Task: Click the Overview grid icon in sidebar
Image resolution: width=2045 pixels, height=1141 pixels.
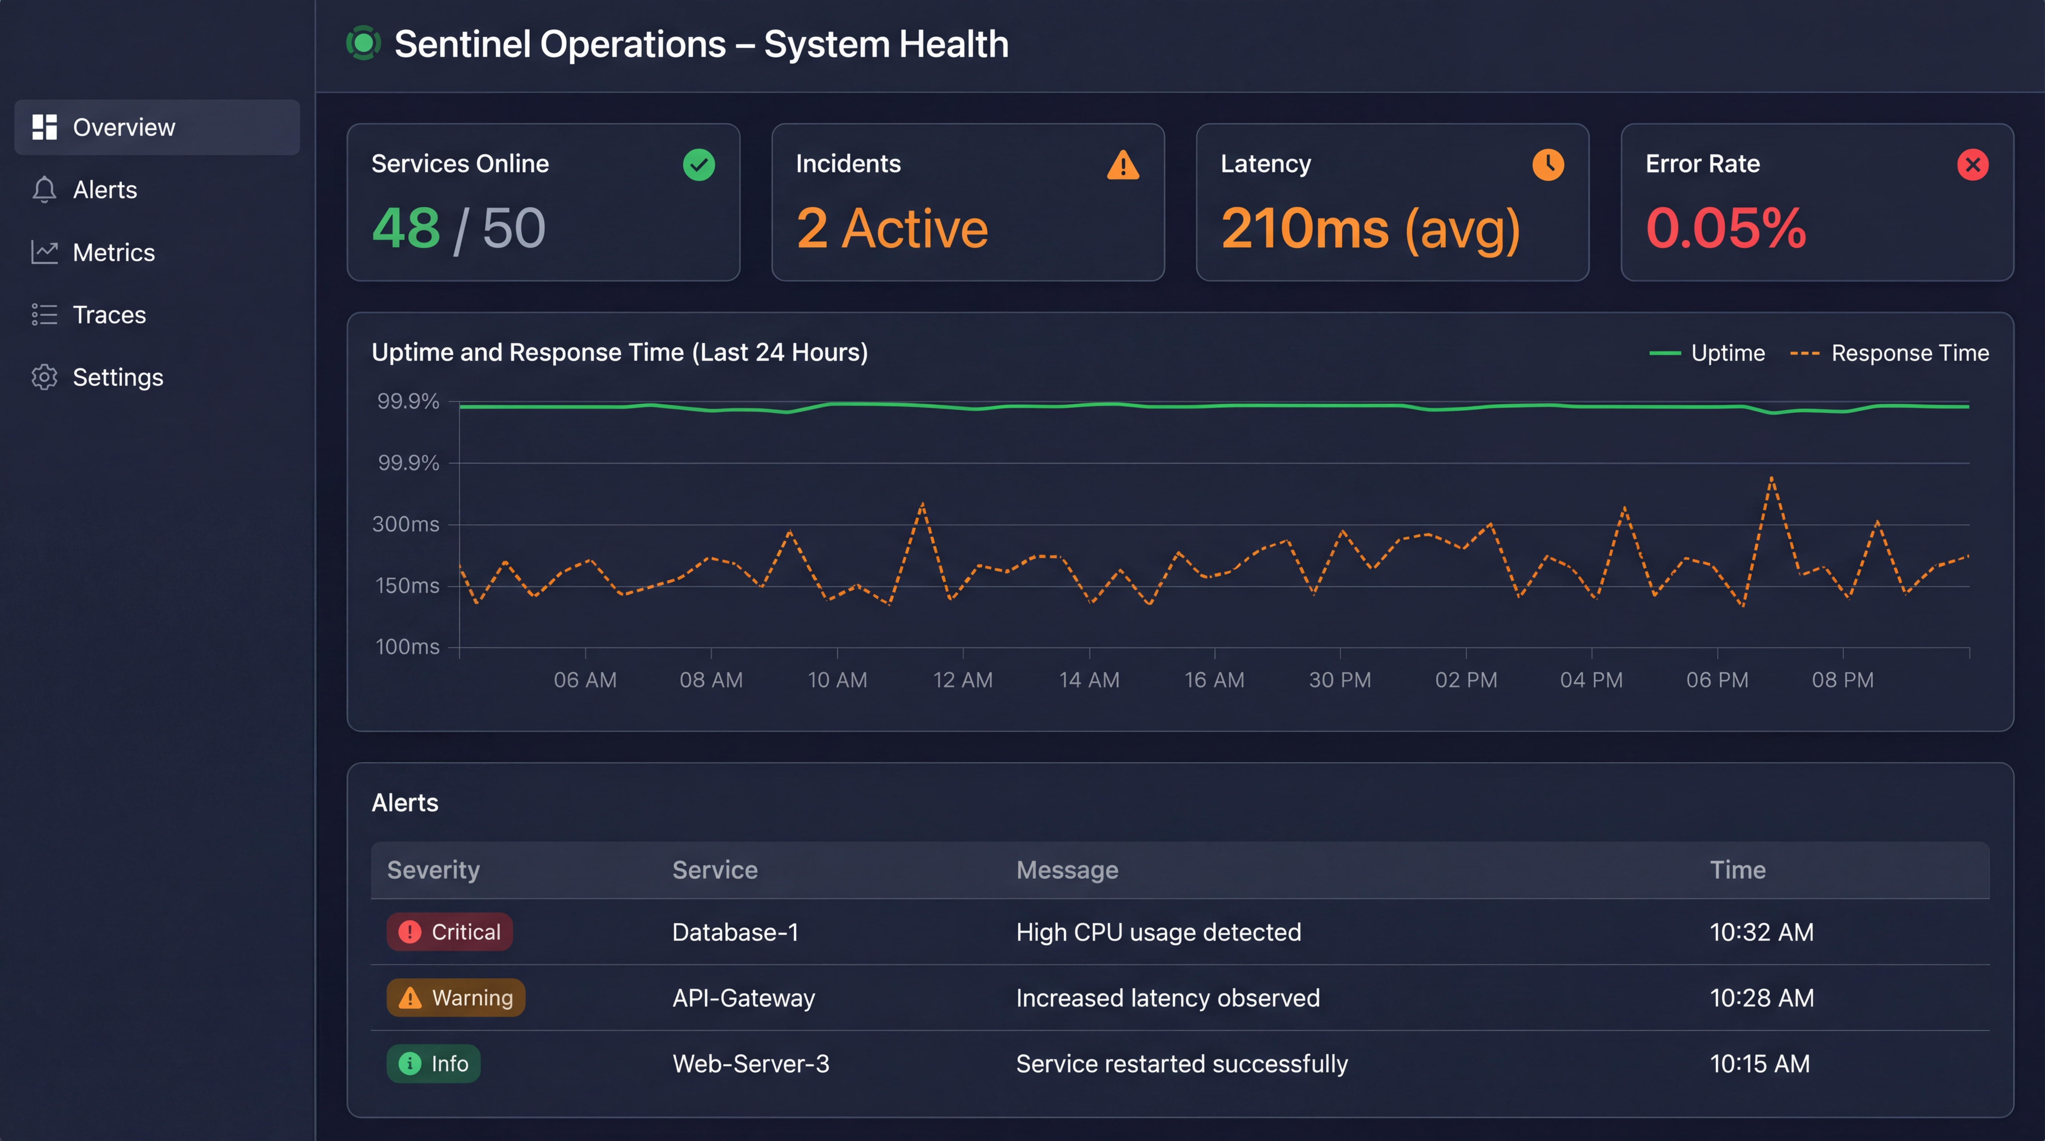Action: 45,127
